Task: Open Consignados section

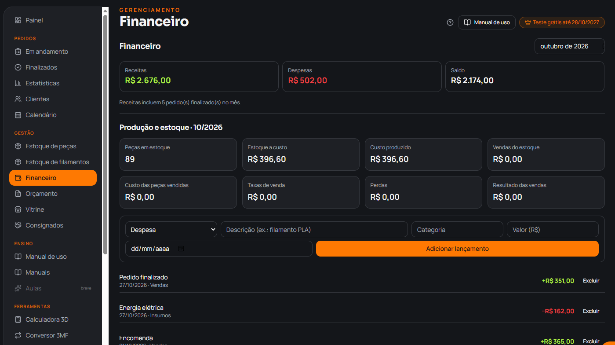Action: pyautogui.click(x=53, y=225)
